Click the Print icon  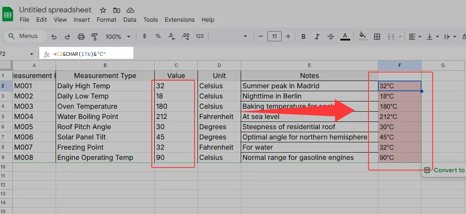click(81, 37)
